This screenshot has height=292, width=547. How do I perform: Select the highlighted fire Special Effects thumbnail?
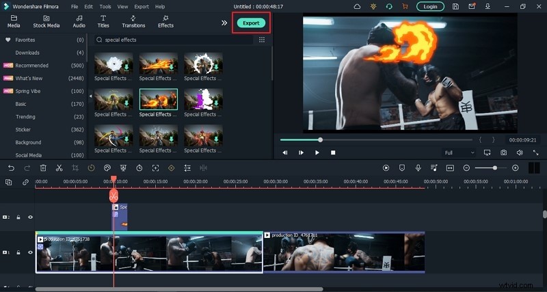tap(159, 99)
